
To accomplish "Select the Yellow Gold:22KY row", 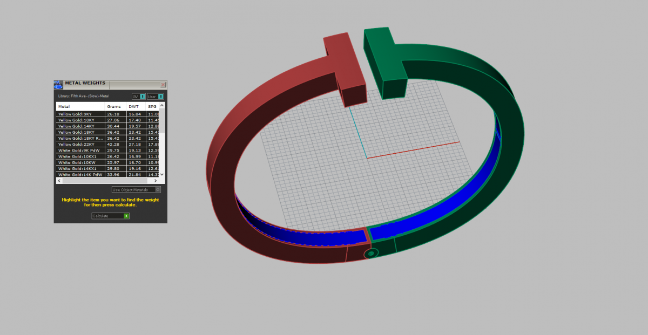I will pos(107,144).
